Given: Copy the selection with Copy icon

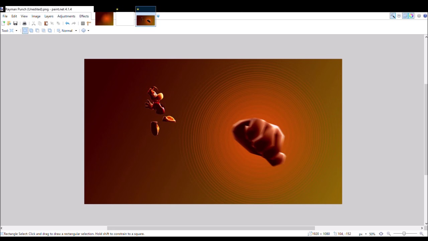Looking at the screenshot, I should pyautogui.click(x=40, y=23).
